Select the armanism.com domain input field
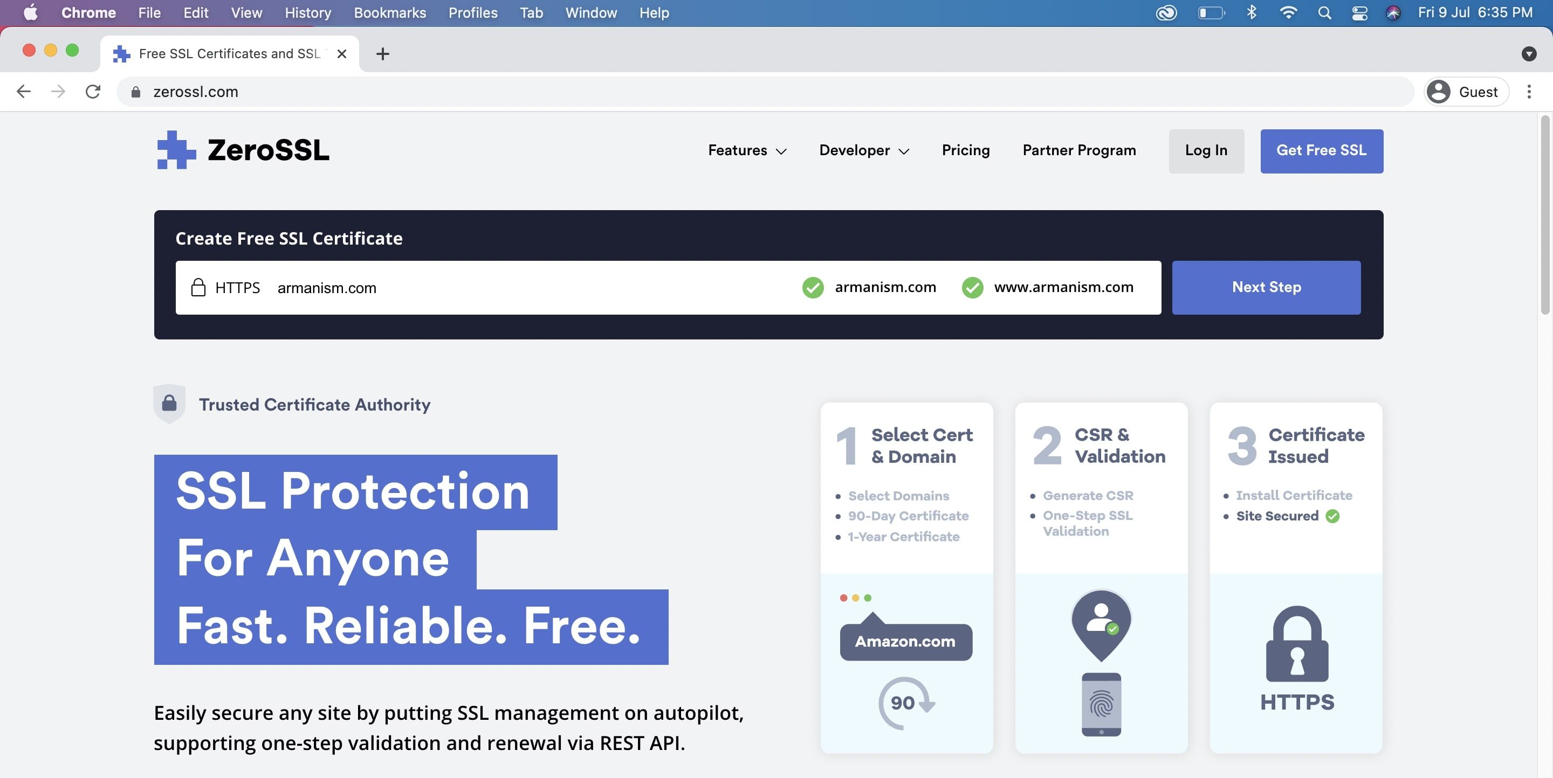The image size is (1553, 778). [526, 287]
